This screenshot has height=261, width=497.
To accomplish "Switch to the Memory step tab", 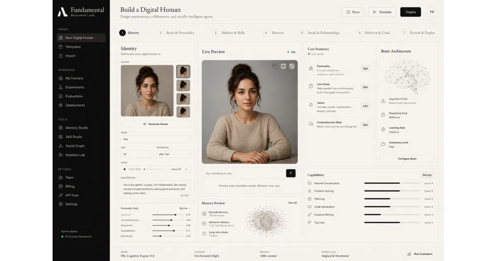I will (274, 33).
